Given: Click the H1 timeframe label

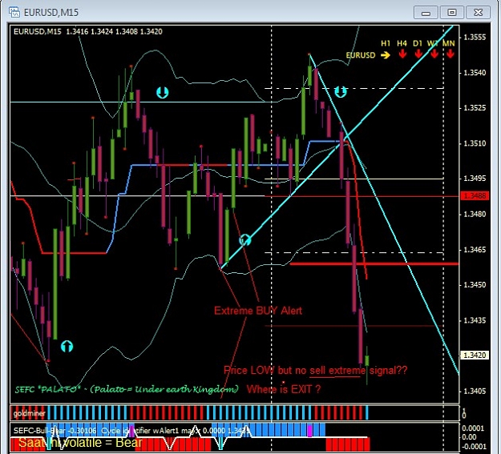Looking at the screenshot, I should (386, 43).
